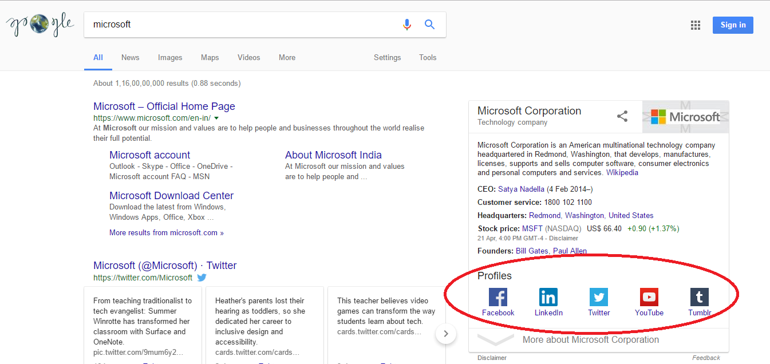Switch to the News tab
This screenshot has width=770, height=364.
pos(130,57)
